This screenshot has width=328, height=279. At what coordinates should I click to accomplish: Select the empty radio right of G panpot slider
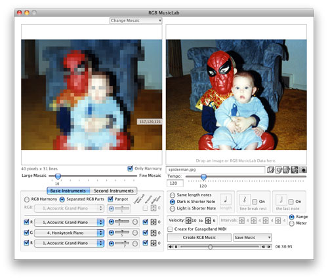tap(135, 232)
